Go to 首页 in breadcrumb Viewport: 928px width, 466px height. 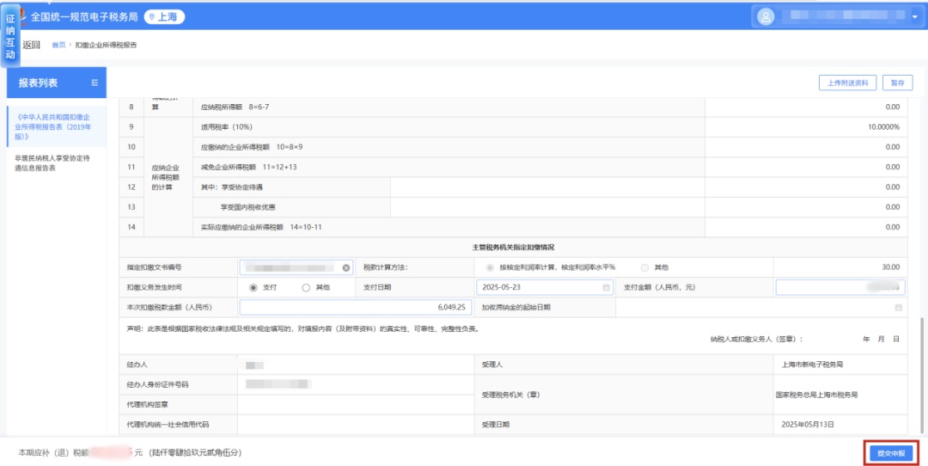(58, 45)
